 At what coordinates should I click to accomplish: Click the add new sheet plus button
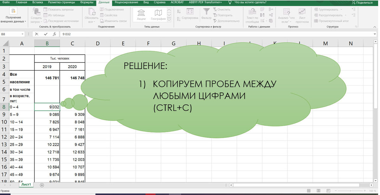[x=42, y=185]
